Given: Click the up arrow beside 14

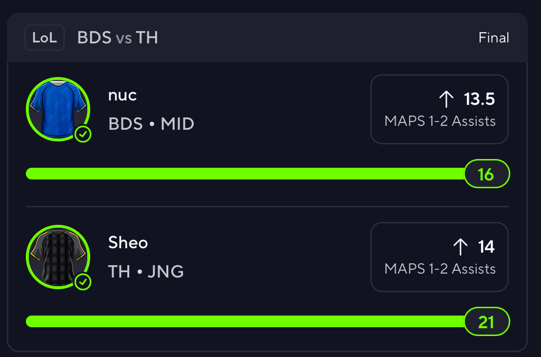Looking at the screenshot, I should [x=461, y=247].
